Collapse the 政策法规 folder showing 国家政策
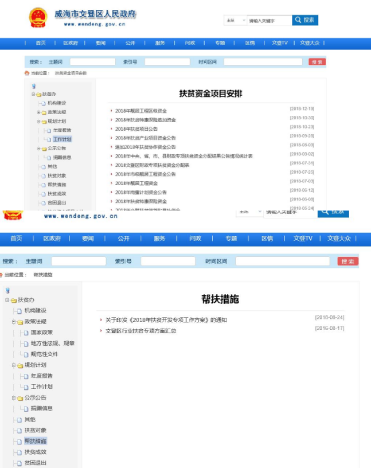The height and width of the screenshot is (468, 371). click(14, 322)
